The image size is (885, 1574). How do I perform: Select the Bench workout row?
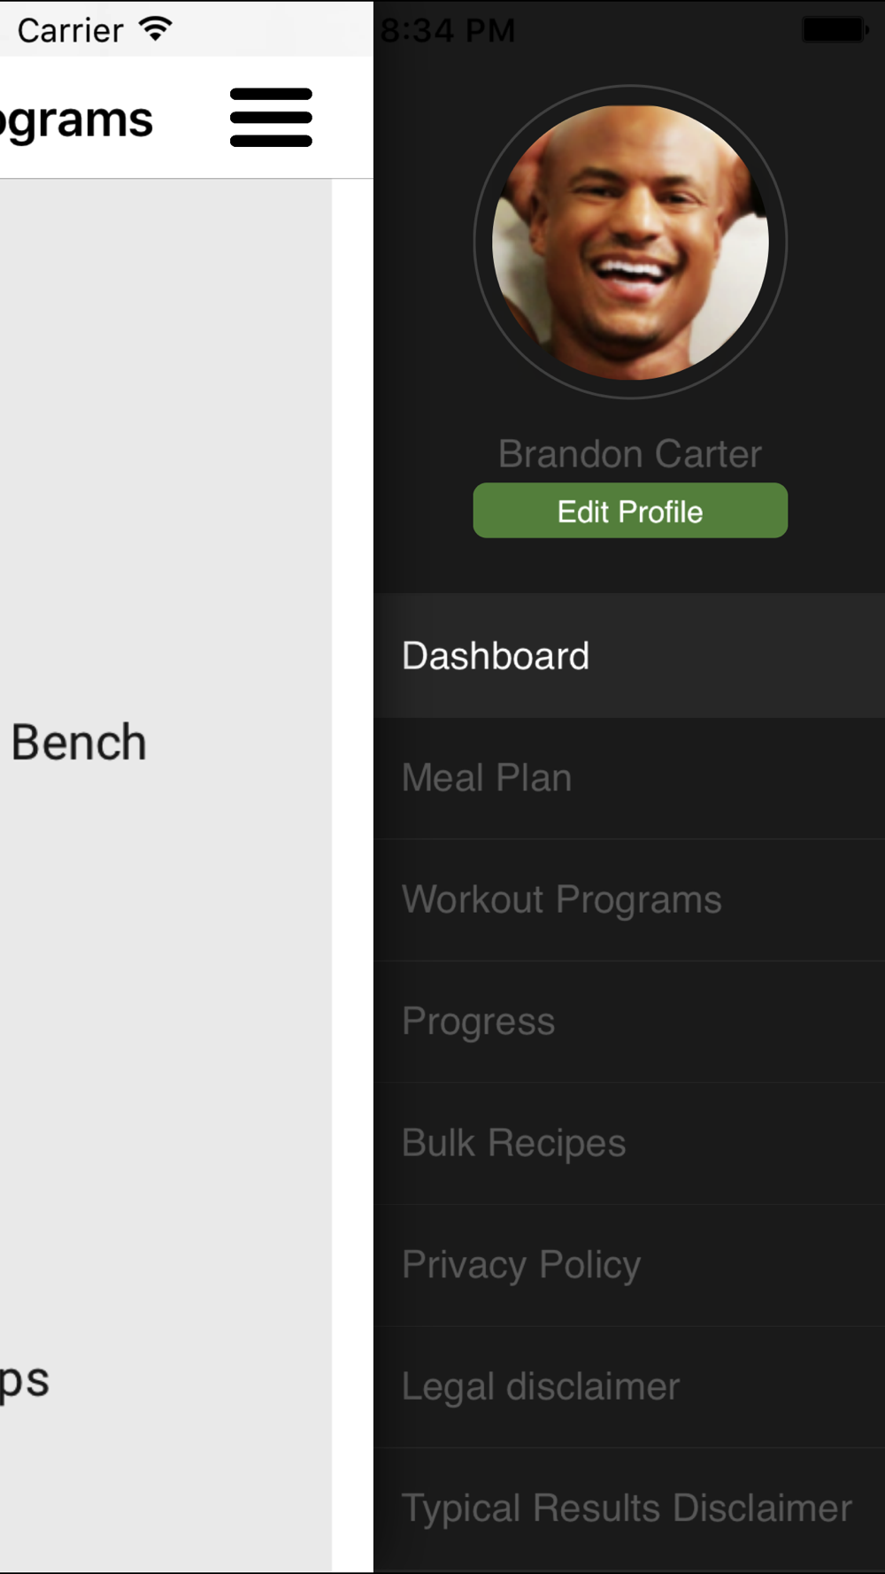click(x=165, y=742)
